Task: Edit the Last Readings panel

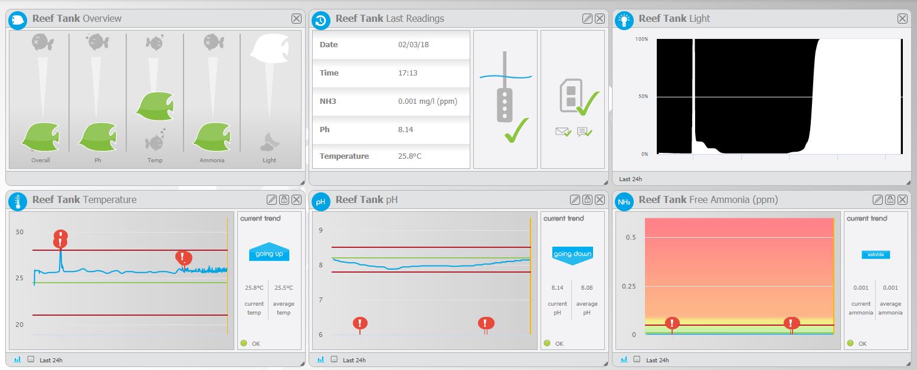Action: 587,18
